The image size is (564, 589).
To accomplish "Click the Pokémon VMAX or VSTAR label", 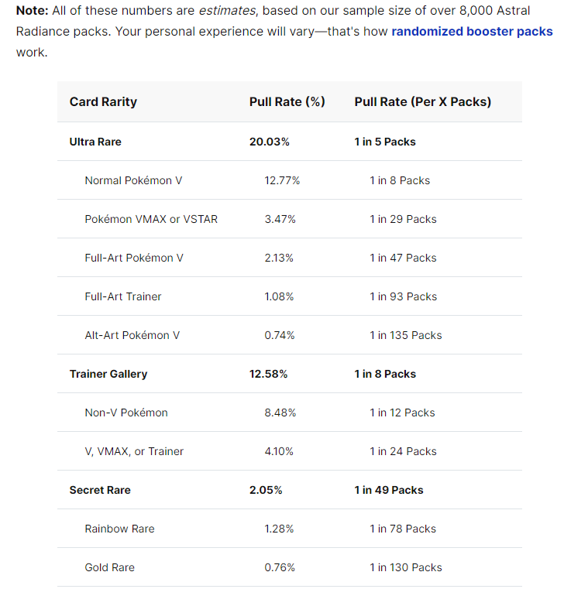I will tap(151, 219).
